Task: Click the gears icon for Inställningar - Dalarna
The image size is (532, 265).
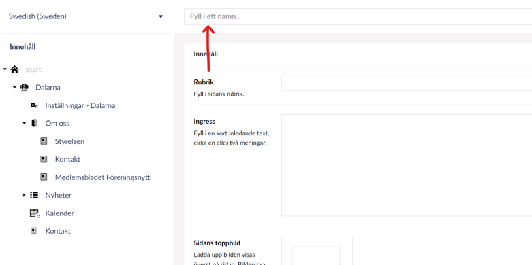Action: [x=34, y=105]
